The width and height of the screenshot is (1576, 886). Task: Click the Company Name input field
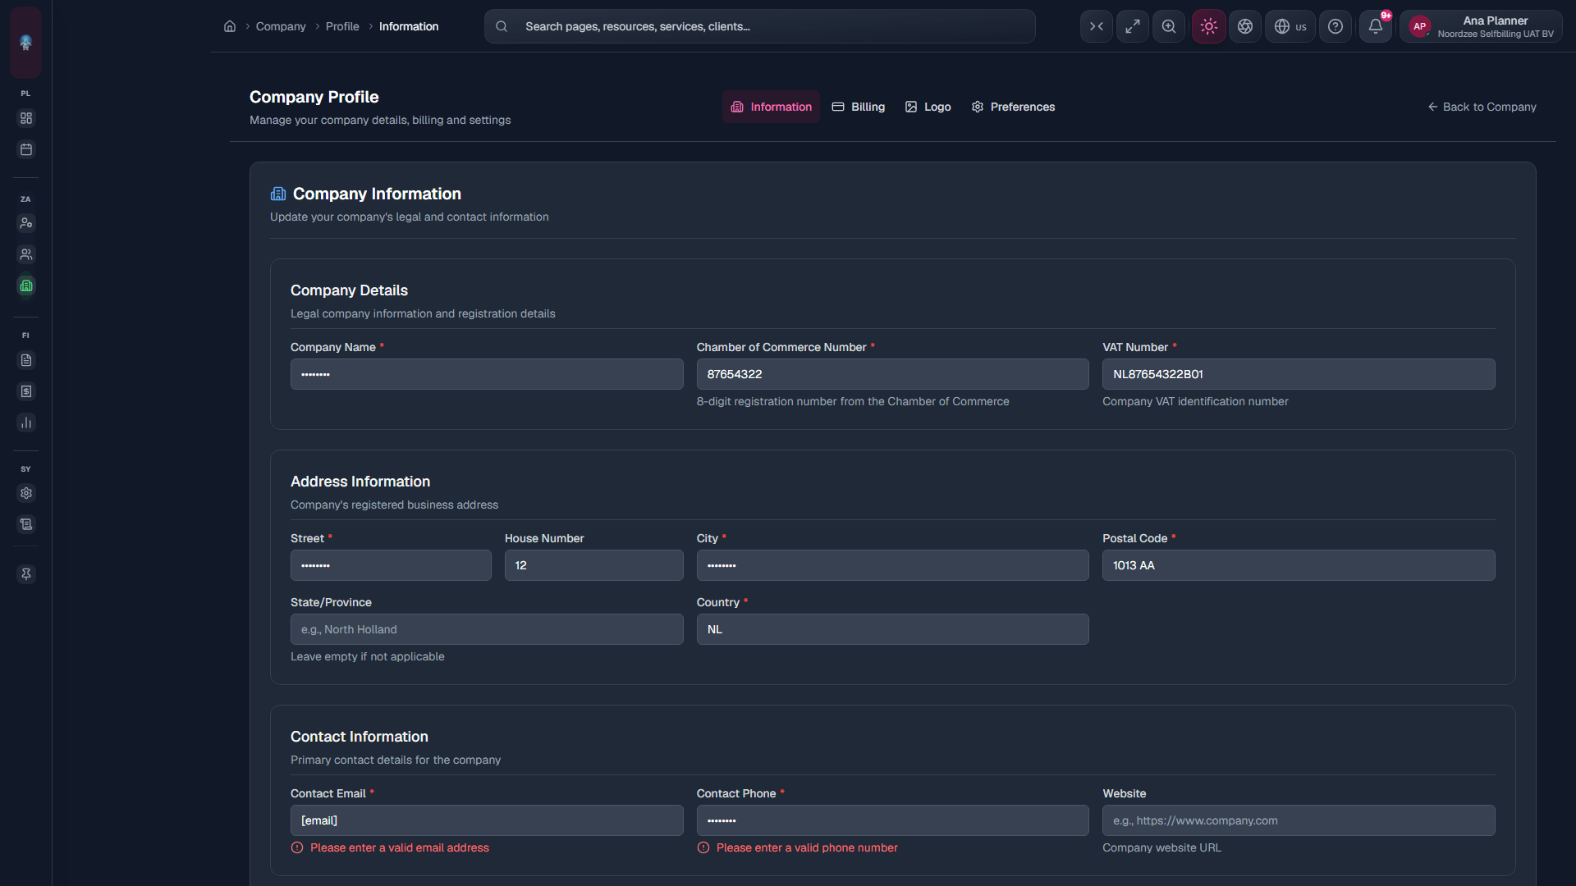pos(487,374)
